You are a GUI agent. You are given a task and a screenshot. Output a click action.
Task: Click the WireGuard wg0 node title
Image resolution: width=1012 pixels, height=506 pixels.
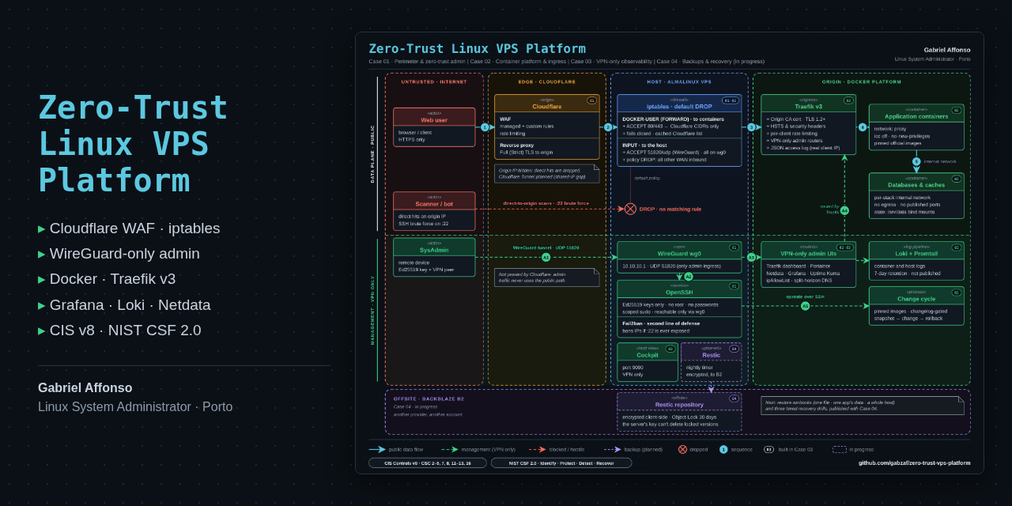point(679,253)
